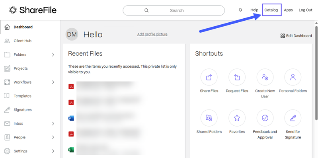Image resolution: width=318 pixels, height=158 pixels.
Task: Open the Excel file in Recent Files
Action: click(71, 150)
